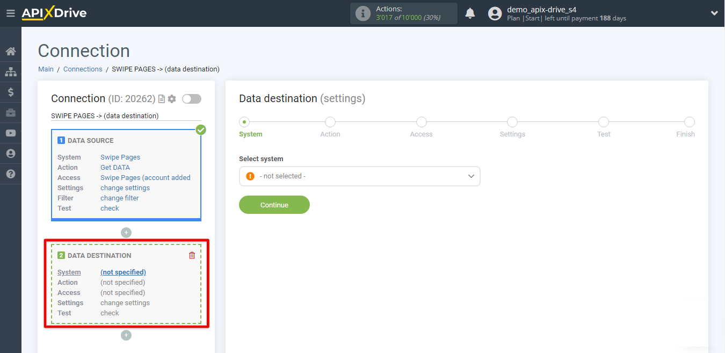Click the ApiX-Drive logo

click(x=54, y=13)
